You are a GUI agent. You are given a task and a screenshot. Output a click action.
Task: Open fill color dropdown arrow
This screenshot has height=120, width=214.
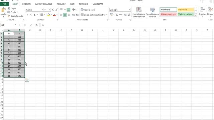(51, 15)
